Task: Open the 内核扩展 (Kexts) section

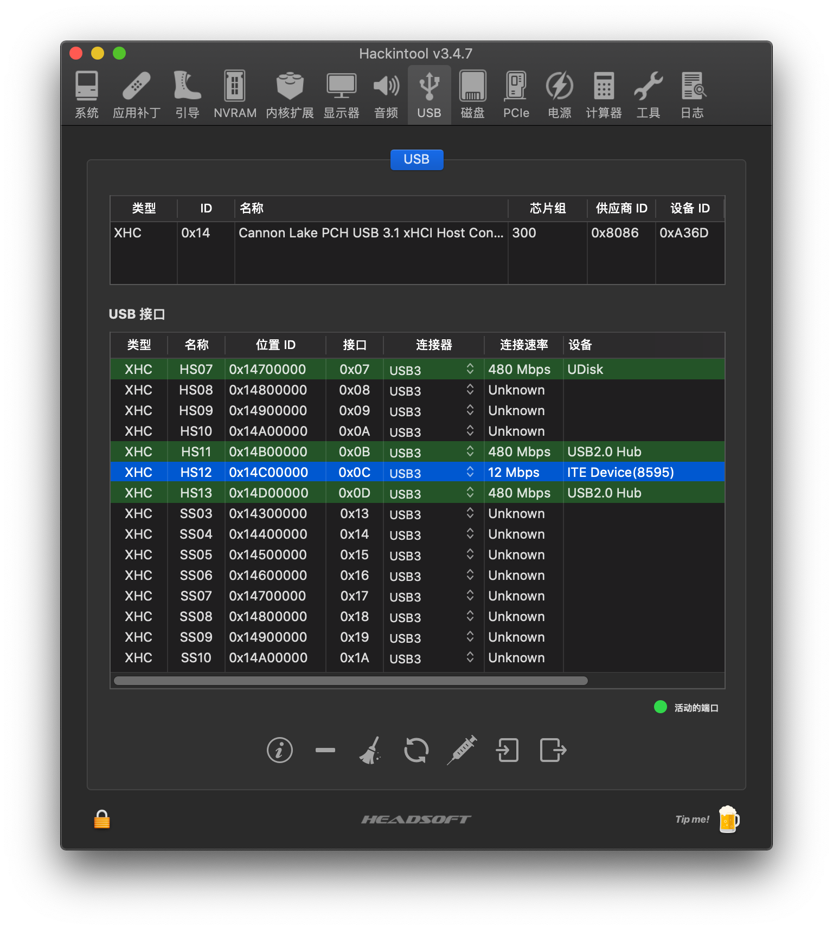Action: coord(290,95)
